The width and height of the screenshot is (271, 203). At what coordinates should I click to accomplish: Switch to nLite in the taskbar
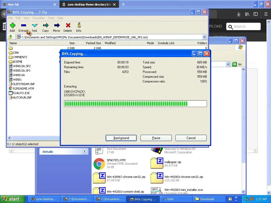point(175,199)
